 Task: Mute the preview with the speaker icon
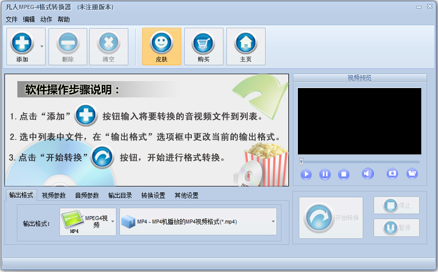[x=368, y=174]
